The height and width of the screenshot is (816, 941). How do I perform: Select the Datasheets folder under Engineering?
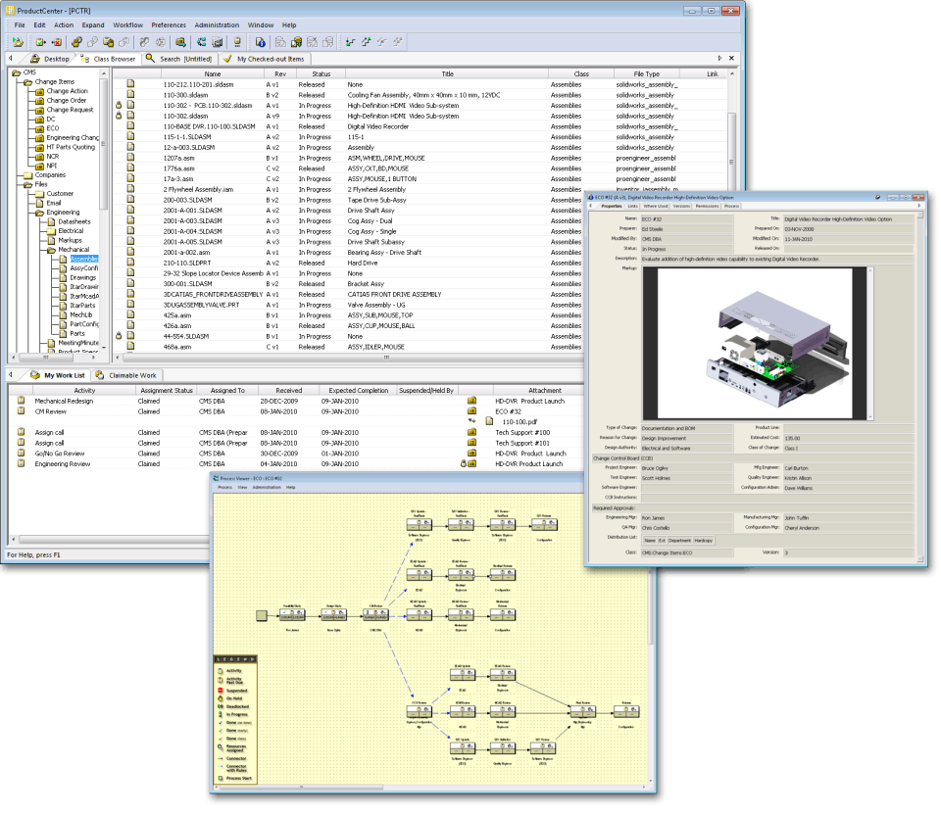(x=75, y=221)
